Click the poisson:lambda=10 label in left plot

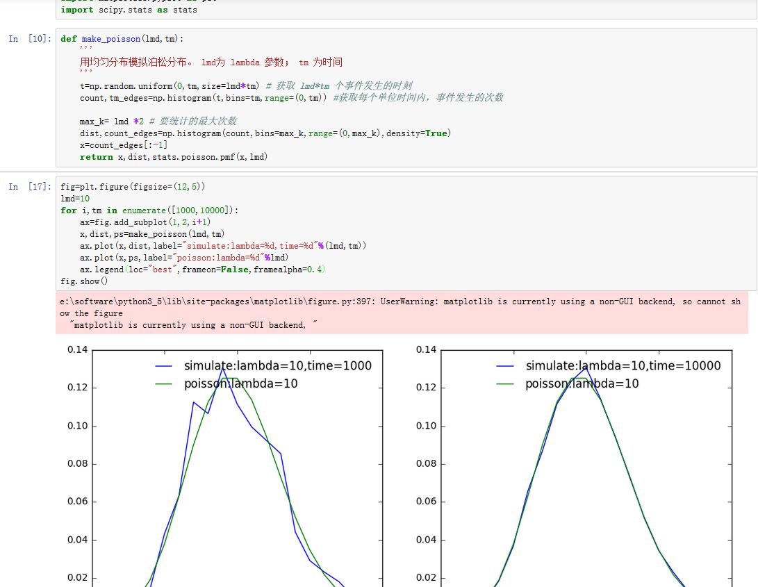tap(240, 383)
